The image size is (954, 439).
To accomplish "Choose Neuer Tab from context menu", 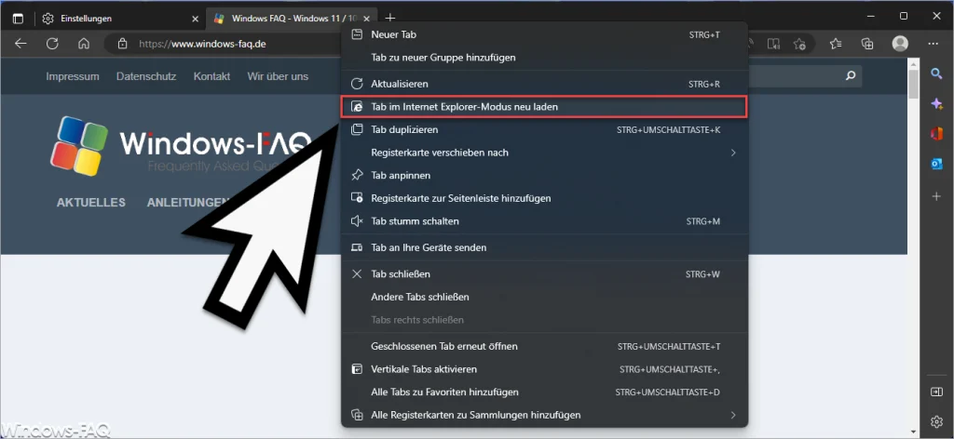I will [x=544, y=34].
